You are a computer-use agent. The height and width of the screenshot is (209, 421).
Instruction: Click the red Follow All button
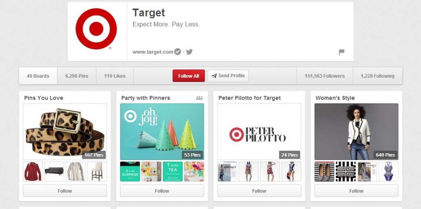pyautogui.click(x=188, y=76)
